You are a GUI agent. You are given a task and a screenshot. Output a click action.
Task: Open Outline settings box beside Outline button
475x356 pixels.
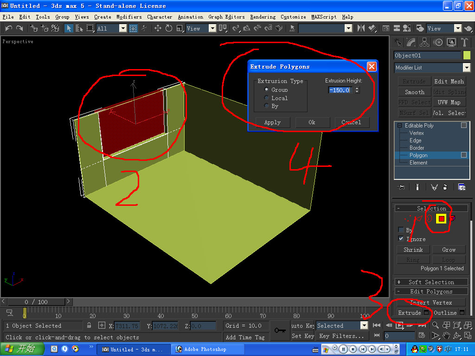pos(462,312)
